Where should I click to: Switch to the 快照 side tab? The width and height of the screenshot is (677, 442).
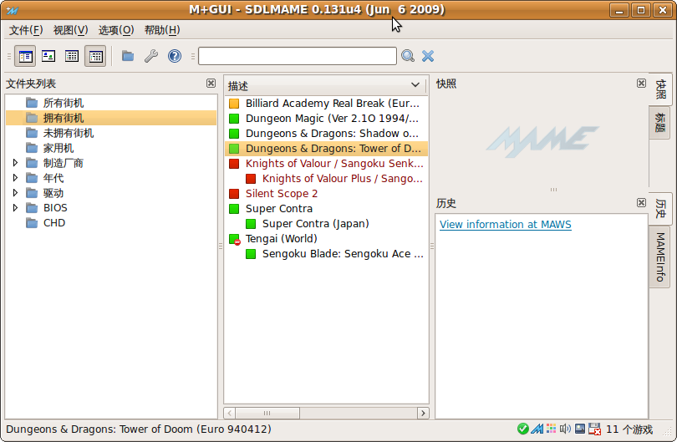tap(660, 89)
